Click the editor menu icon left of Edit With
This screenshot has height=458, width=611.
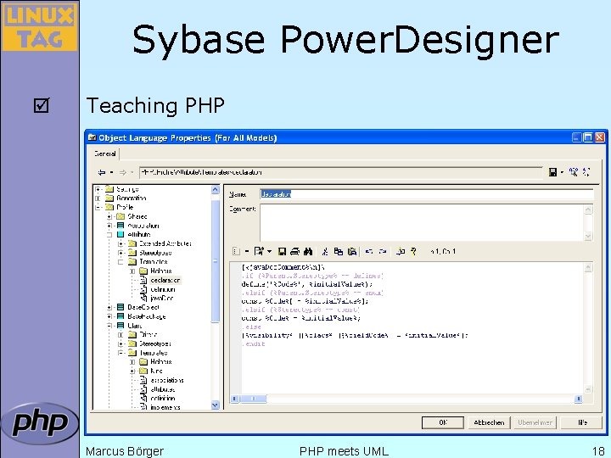point(236,252)
